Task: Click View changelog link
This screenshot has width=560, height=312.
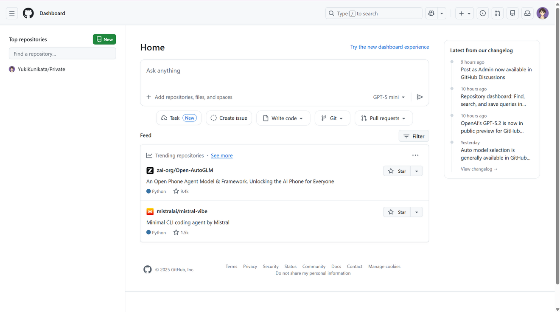Action: coord(479,169)
